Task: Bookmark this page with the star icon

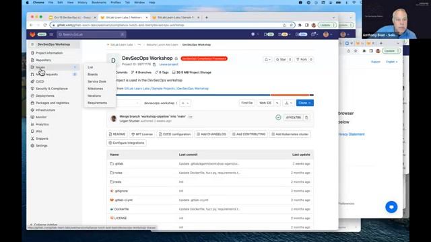Action: point(291,25)
